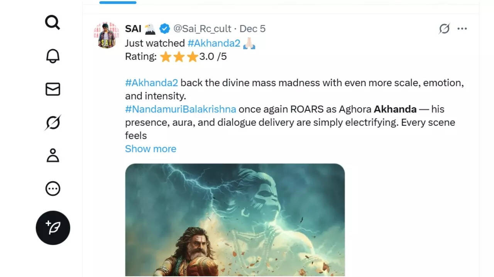Open Search from the sidebar
This screenshot has width=494, height=277.
pos(52,22)
